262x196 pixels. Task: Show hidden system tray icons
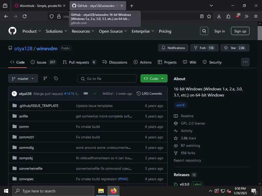(211, 191)
